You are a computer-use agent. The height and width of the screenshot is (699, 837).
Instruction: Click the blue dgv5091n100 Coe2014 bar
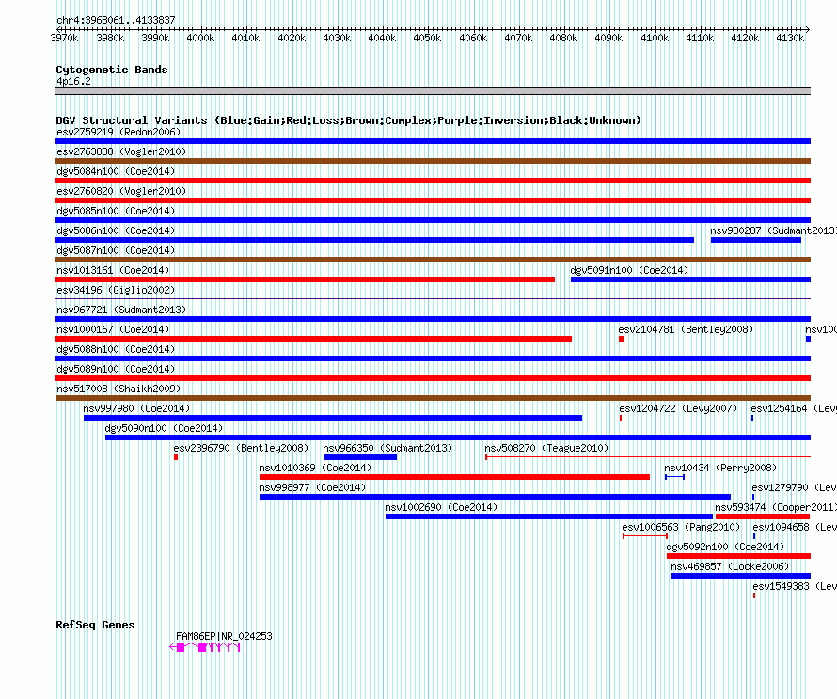[x=690, y=279]
